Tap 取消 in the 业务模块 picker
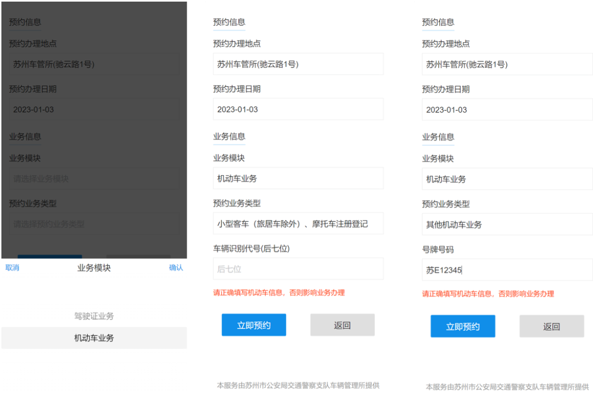This screenshot has width=593, height=393. tap(12, 268)
